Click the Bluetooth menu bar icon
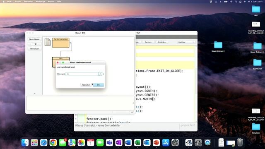 [221, 2]
